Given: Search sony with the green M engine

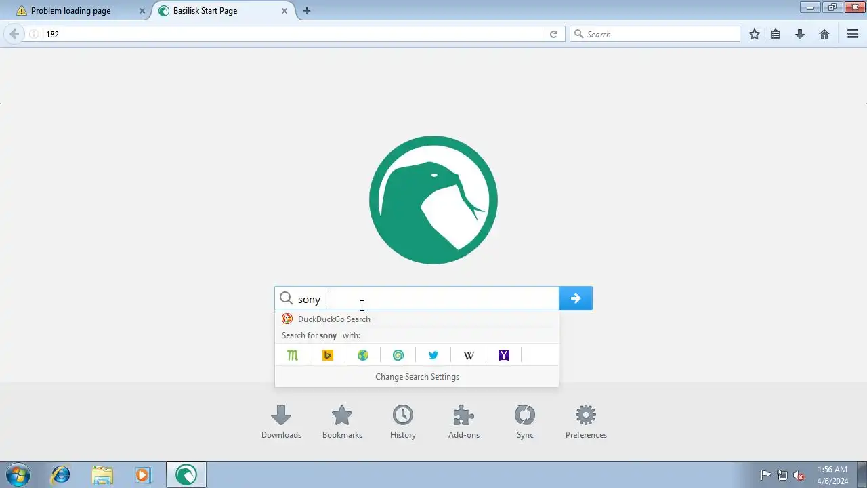Looking at the screenshot, I should point(293,355).
